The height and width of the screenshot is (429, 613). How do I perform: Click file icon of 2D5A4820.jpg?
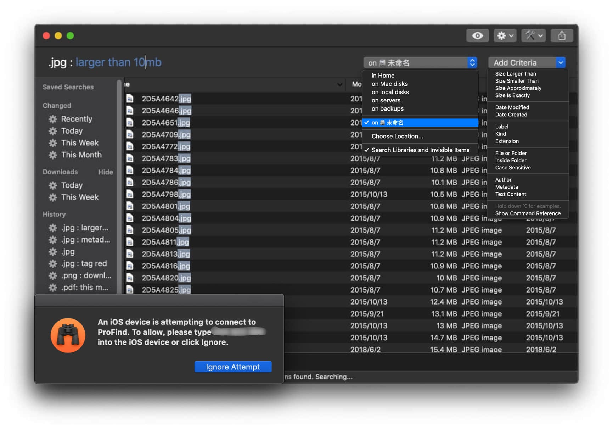pyautogui.click(x=130, y=278)
